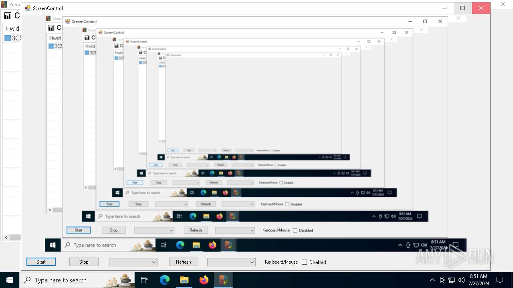Open combo box left of outermost Refresh button

(x=133, y=262)
